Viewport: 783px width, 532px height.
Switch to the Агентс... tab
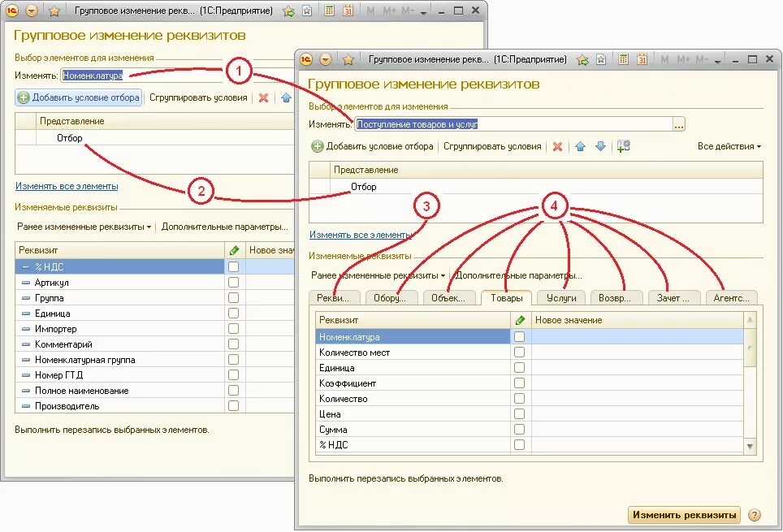(732, 298)
